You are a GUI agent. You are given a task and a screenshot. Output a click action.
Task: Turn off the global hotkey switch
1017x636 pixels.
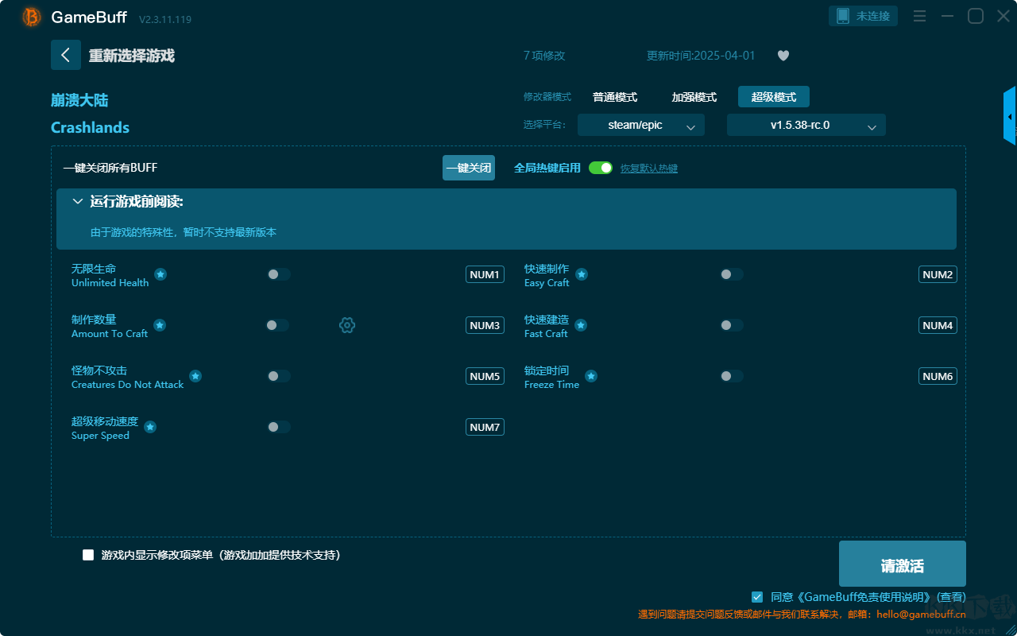click(601, 168)
